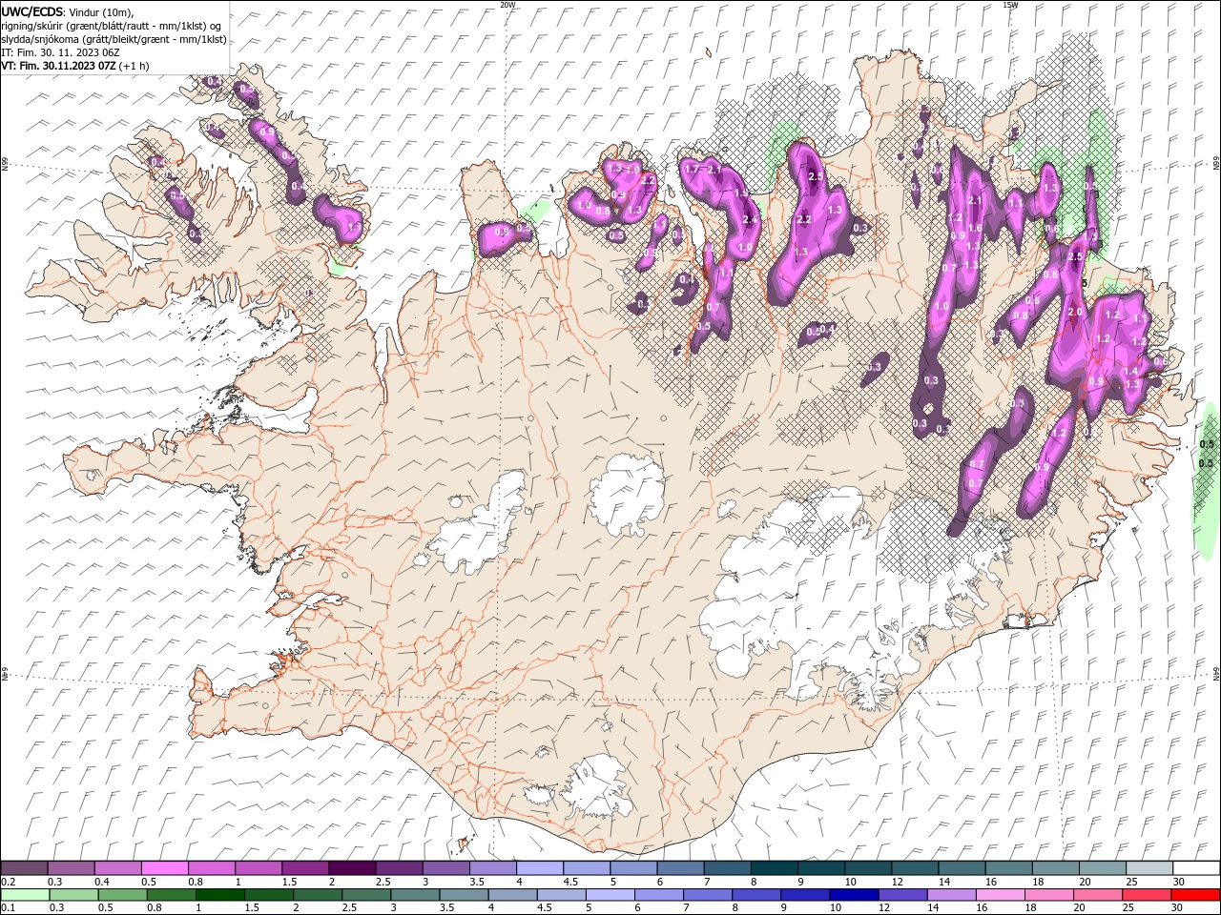
Task: Select the bright pink 0.5 snow legend swatch
Action: coord(164,868)
